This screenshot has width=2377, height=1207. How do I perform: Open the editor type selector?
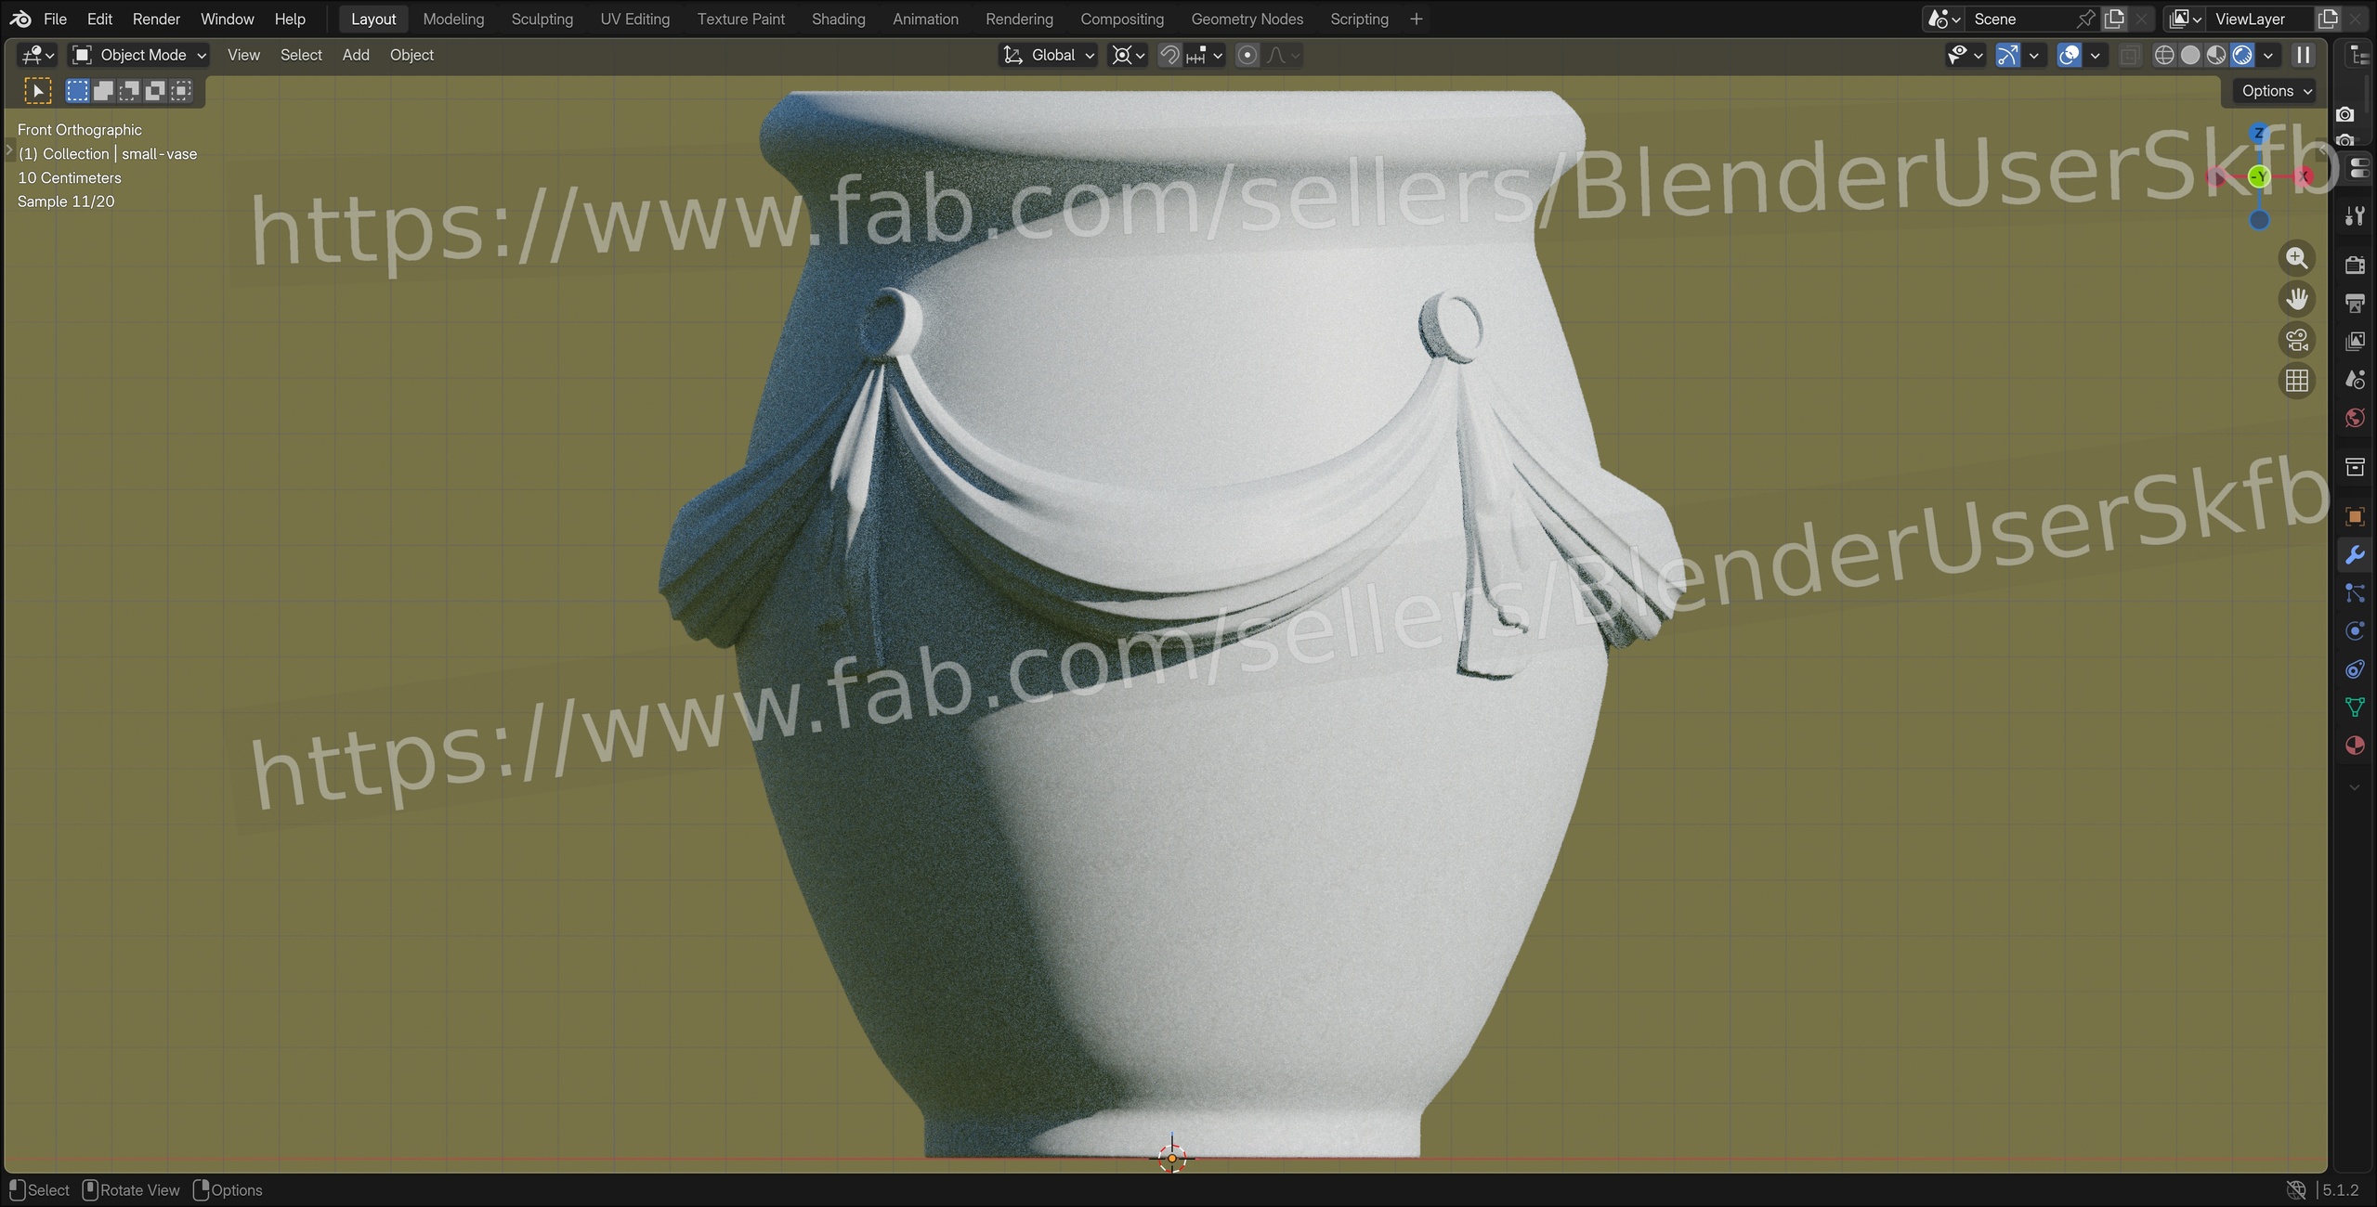[38, 55]
